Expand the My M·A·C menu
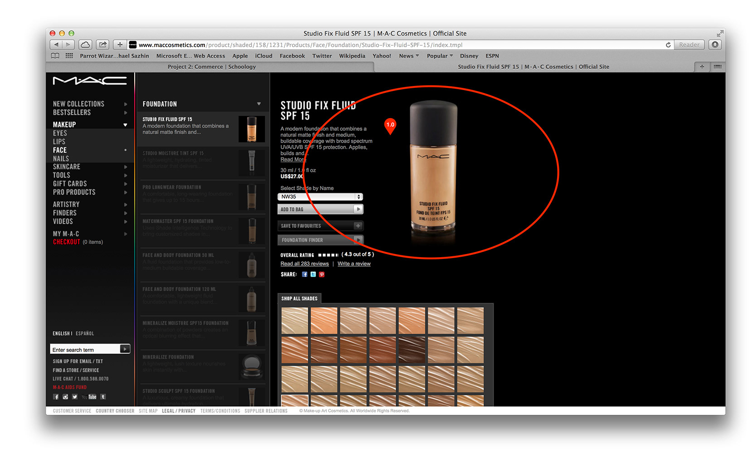The image size is (752, 455). pyautogui.click(x=126, y=234)
